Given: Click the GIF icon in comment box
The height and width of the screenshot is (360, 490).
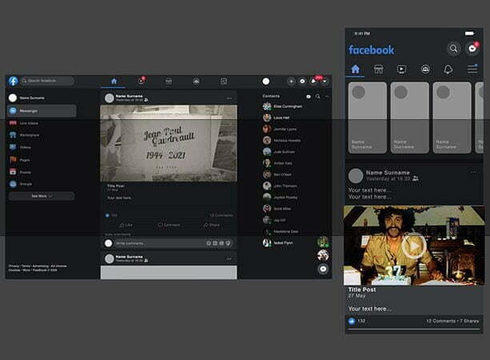Looking at the screenshot, I should click(221, 243).
